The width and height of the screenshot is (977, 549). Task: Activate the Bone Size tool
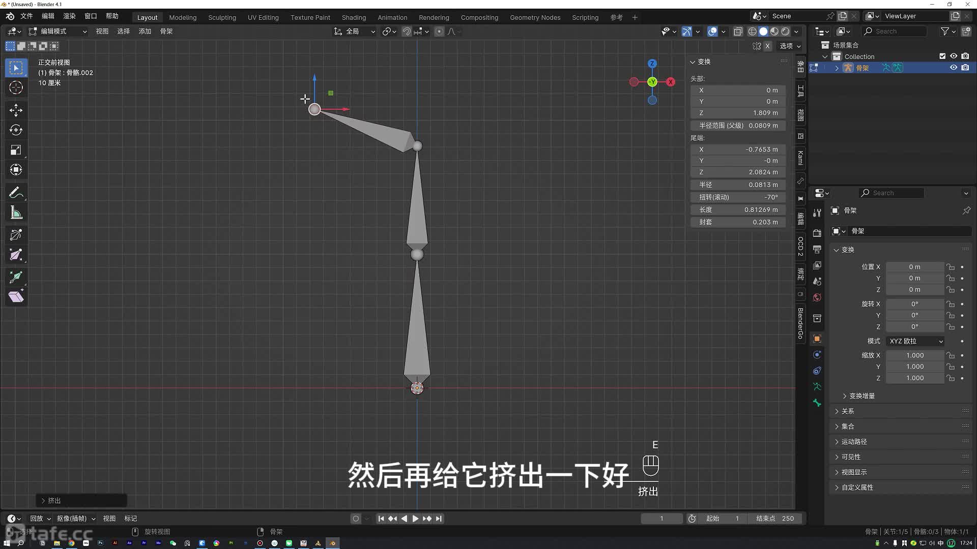pos(16,255)
